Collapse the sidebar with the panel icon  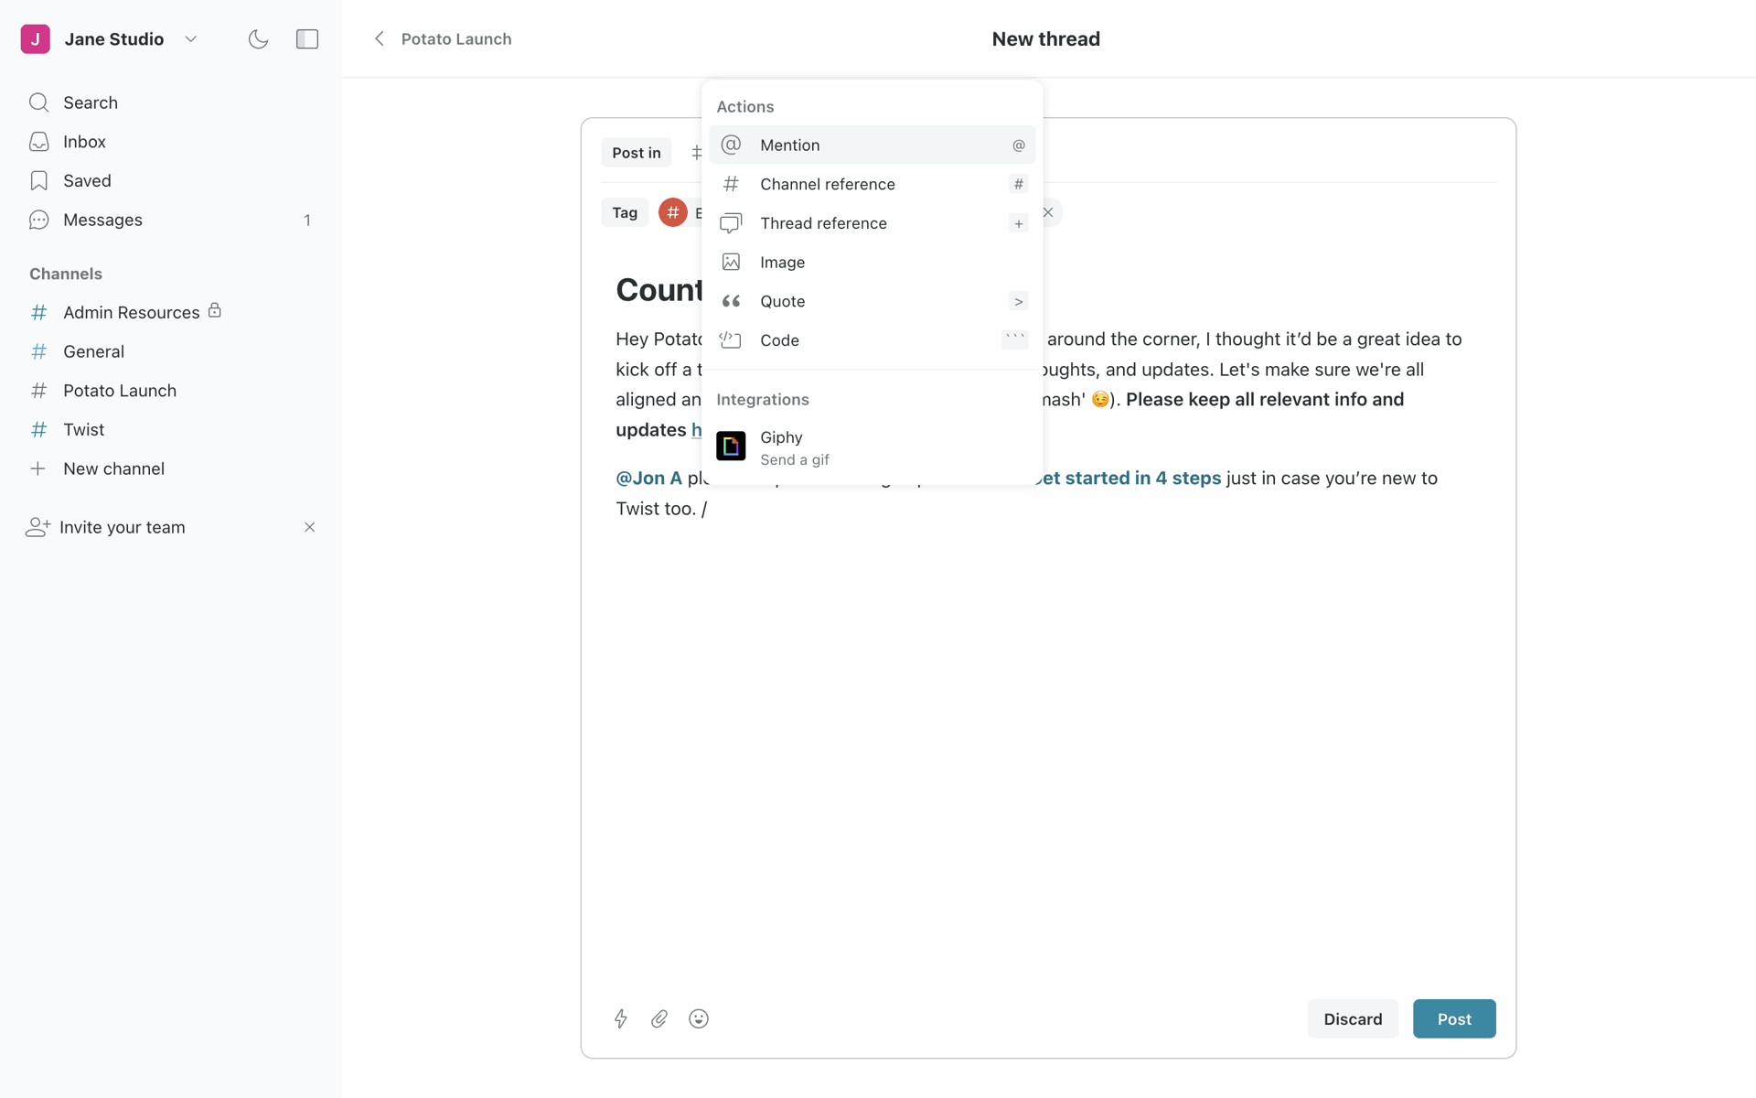pos(307,39)
